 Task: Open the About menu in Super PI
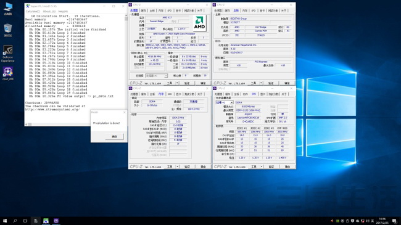49,12
